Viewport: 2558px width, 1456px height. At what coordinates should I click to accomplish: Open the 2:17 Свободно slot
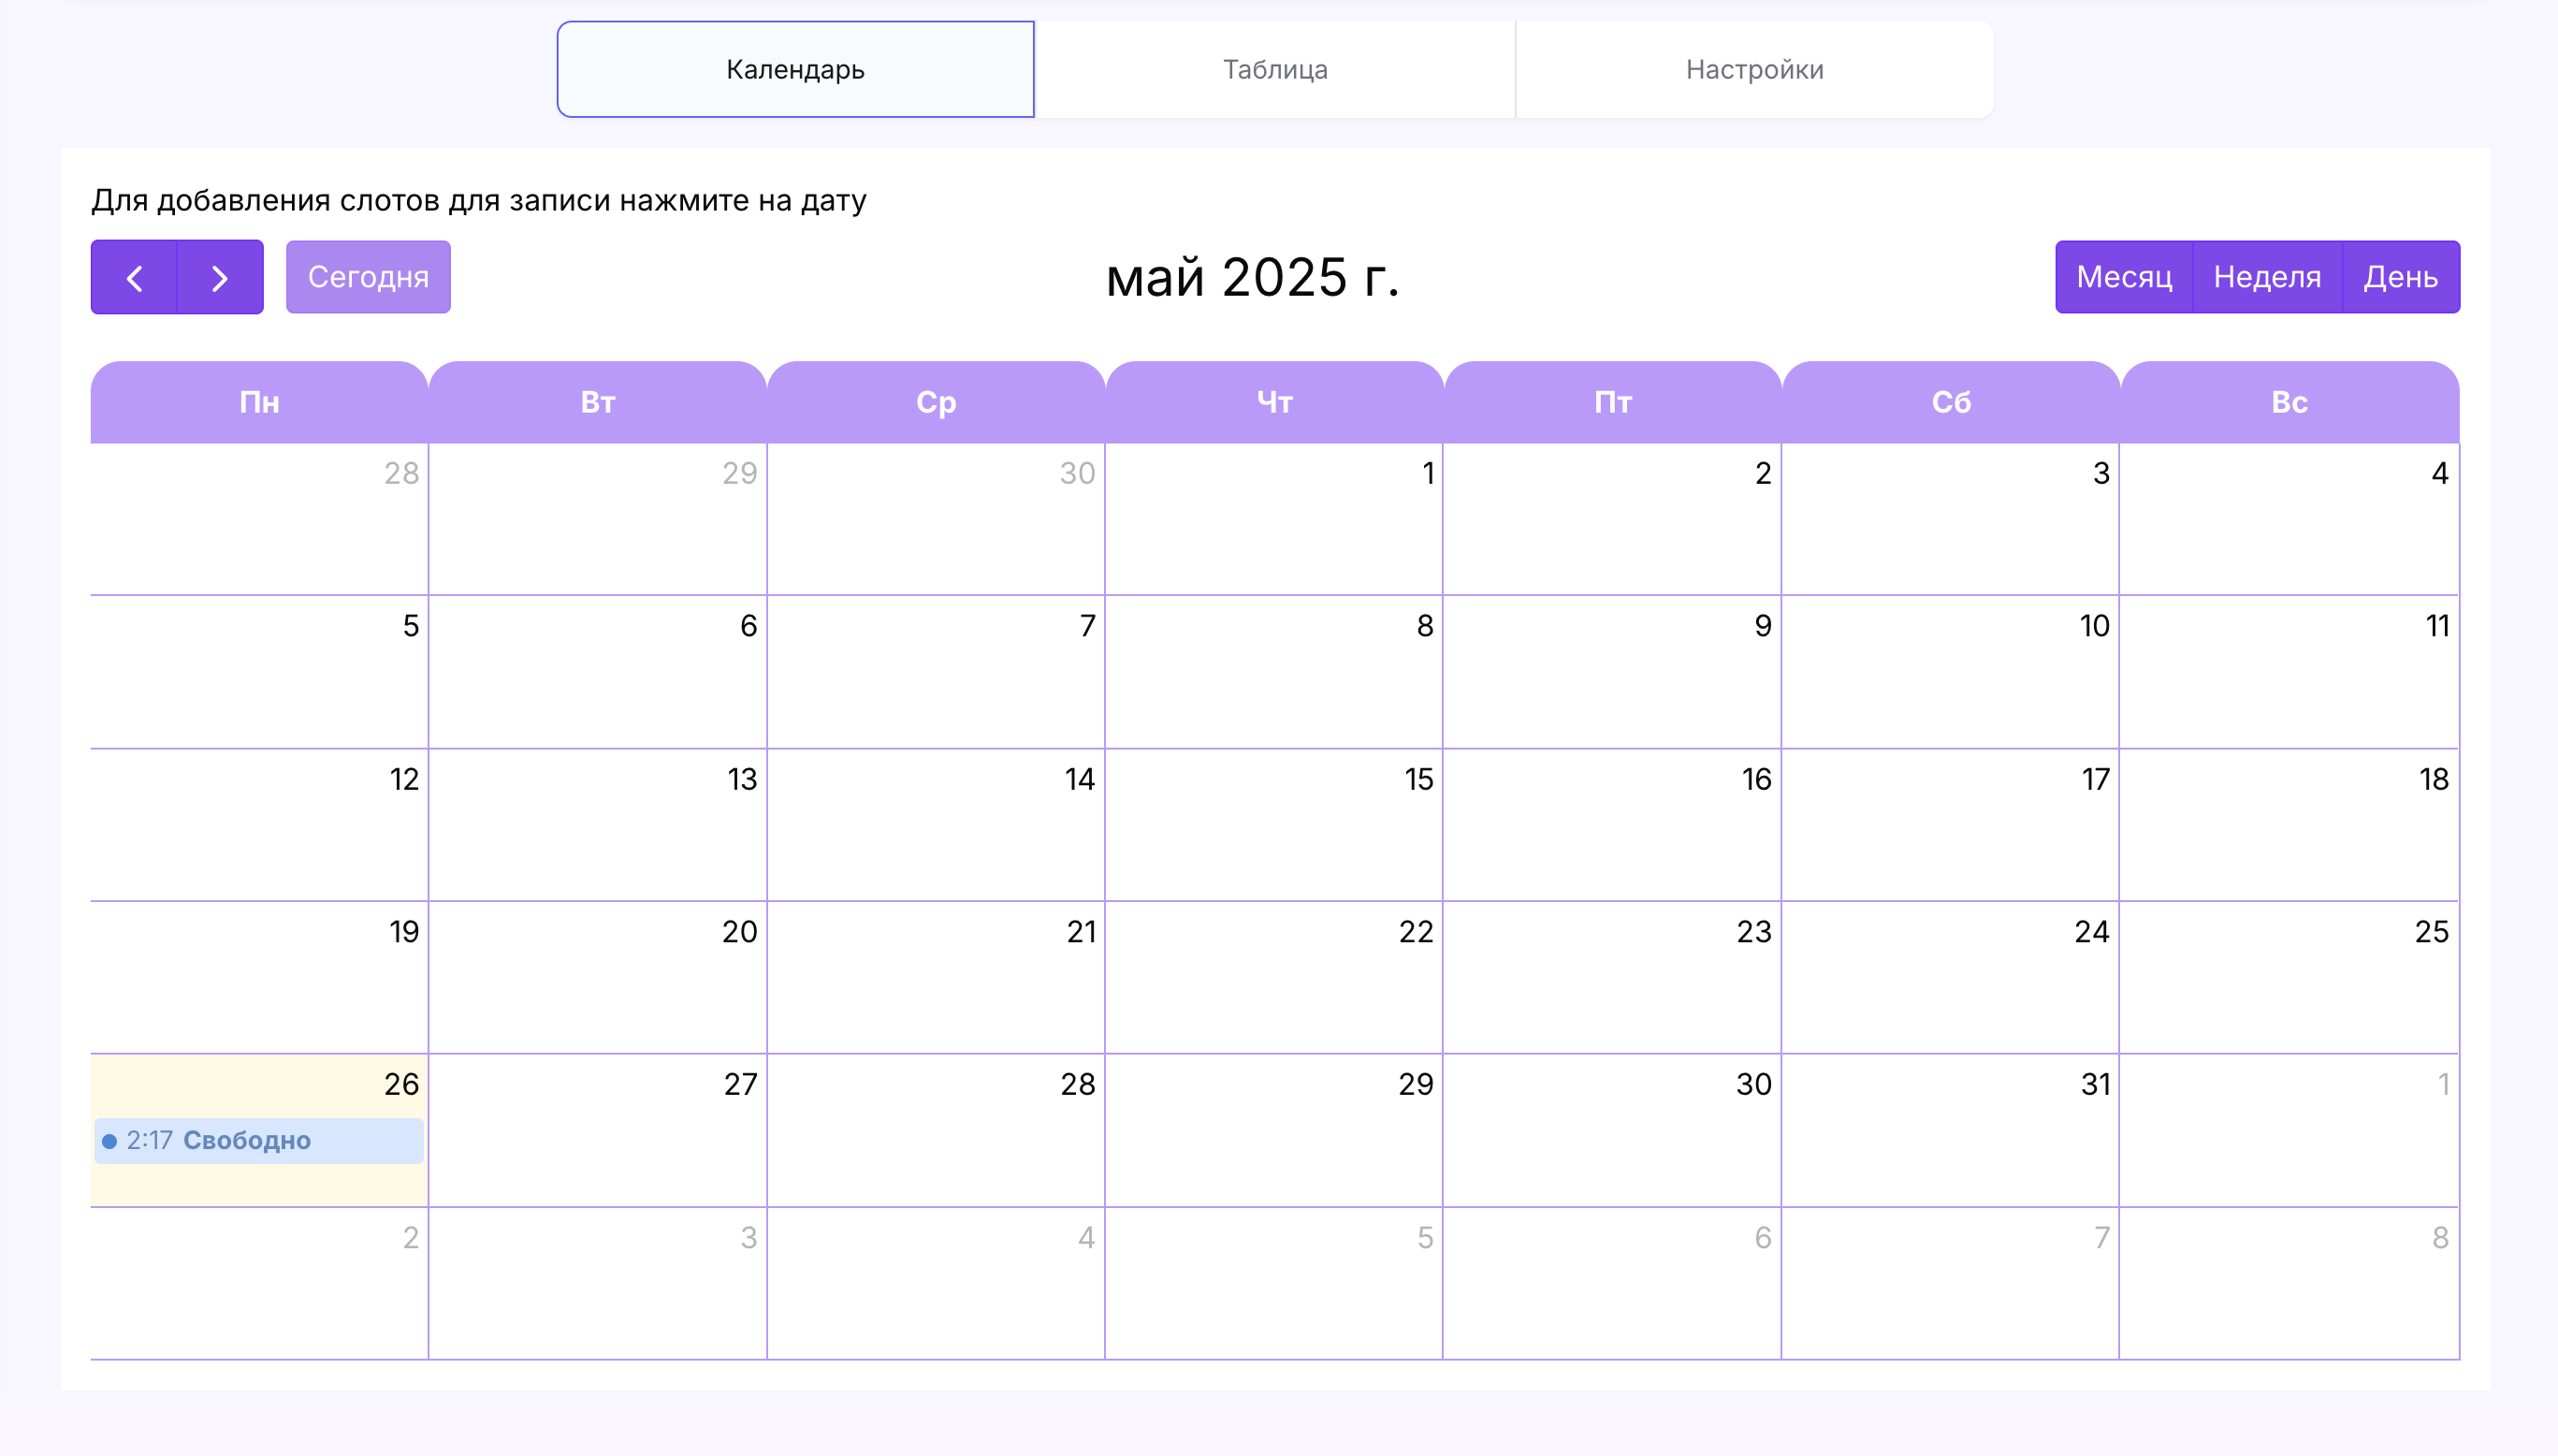(x=246, y=1140)
